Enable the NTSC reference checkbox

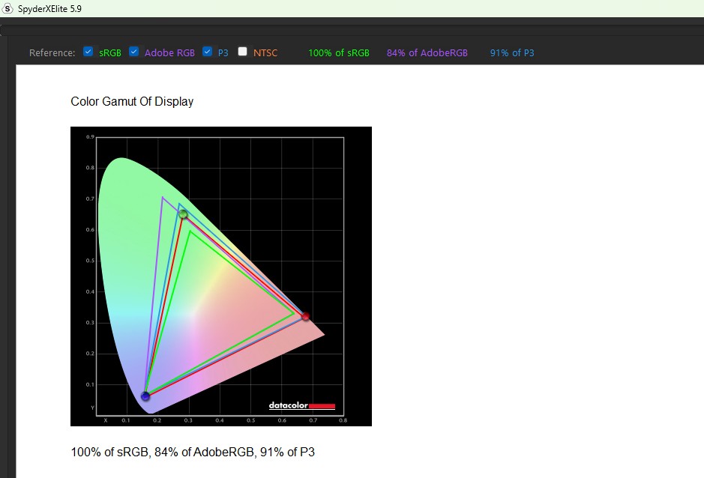coord(242,52)
